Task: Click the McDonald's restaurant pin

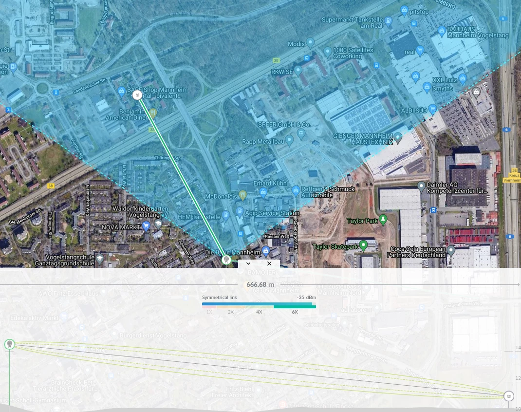Action: pyautogui.click(x=243, y=195)
